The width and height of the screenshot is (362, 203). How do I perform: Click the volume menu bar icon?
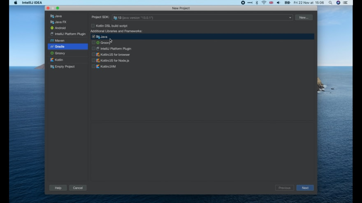(278, 2)
